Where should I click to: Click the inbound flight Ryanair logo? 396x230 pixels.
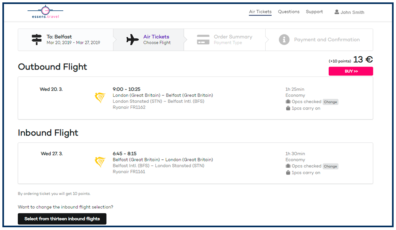coord(100,162)
